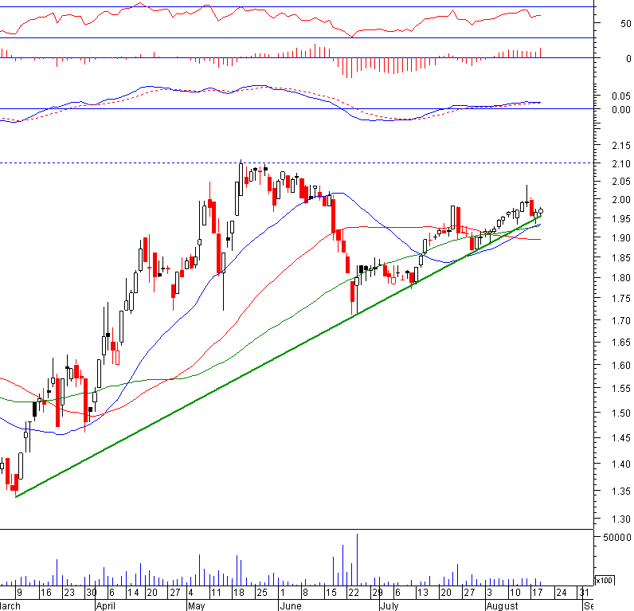Screen dimensions: 634x611
Task: Click the 10 date label in August
Action: pyautogui.click(x=515, y=593)
